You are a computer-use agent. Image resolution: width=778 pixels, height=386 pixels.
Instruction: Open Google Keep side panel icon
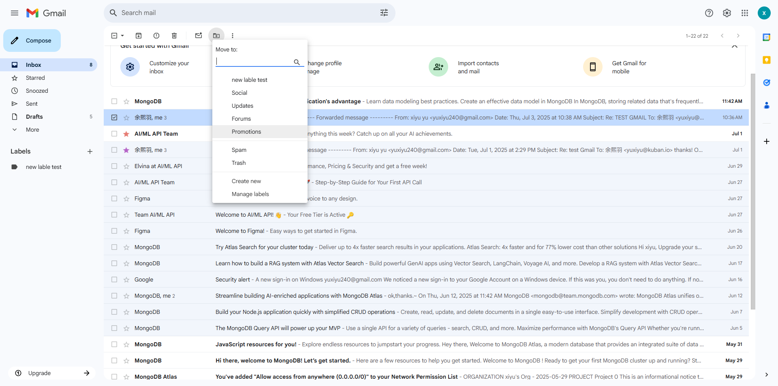767,60
